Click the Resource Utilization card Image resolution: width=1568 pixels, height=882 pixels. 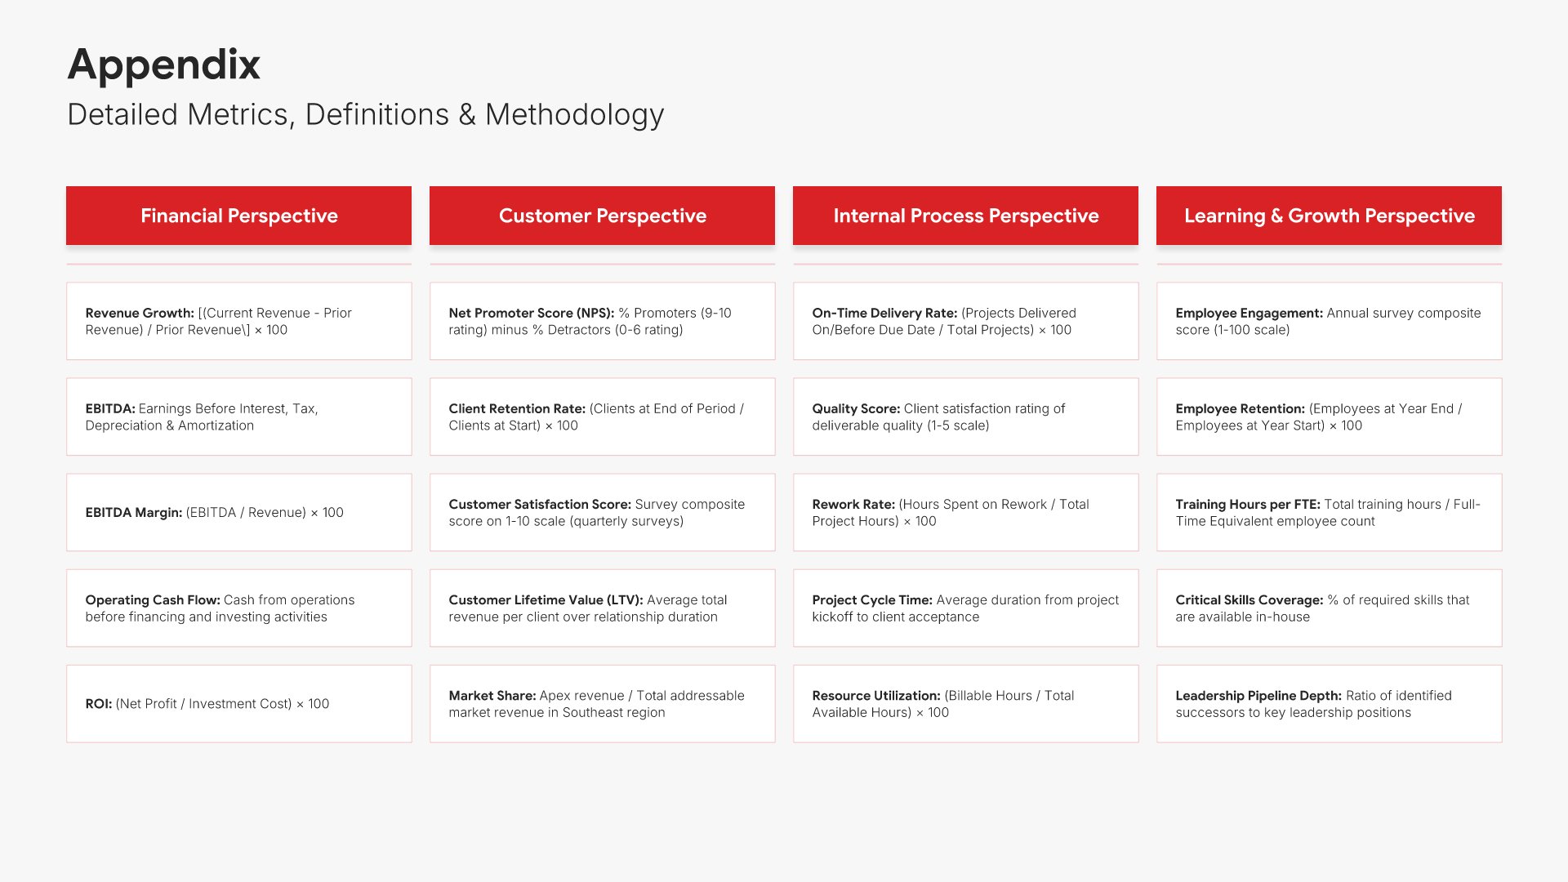click(x=965, y=703)
